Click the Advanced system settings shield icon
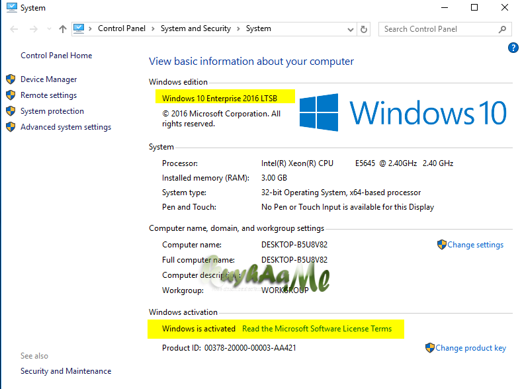The width and height of the screenshot is (520, 389). (11, 127)
